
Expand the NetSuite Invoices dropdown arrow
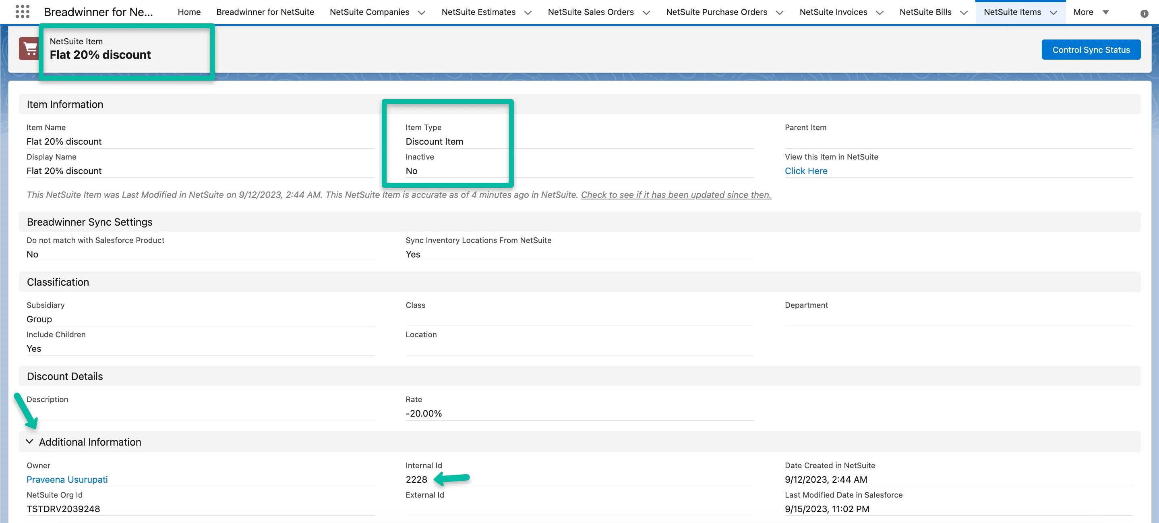(880, 12)
